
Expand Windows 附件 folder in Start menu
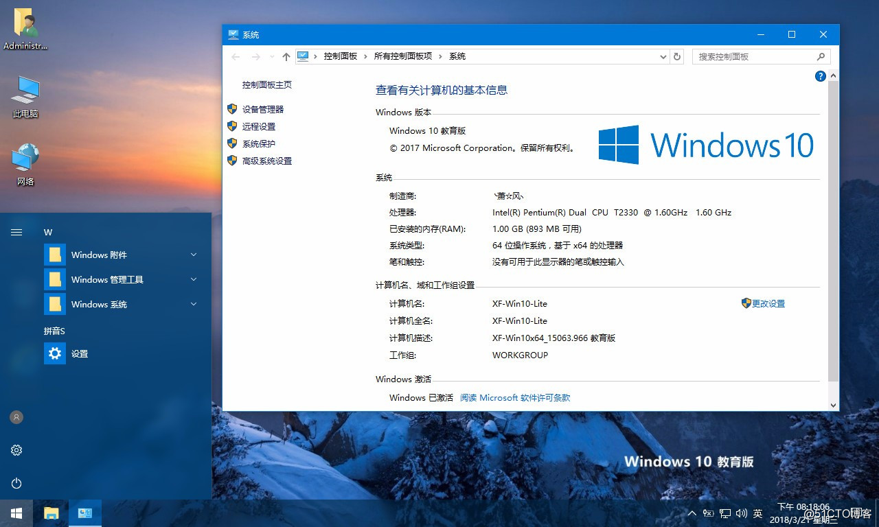pyautogui.click(x=125, y=255)
